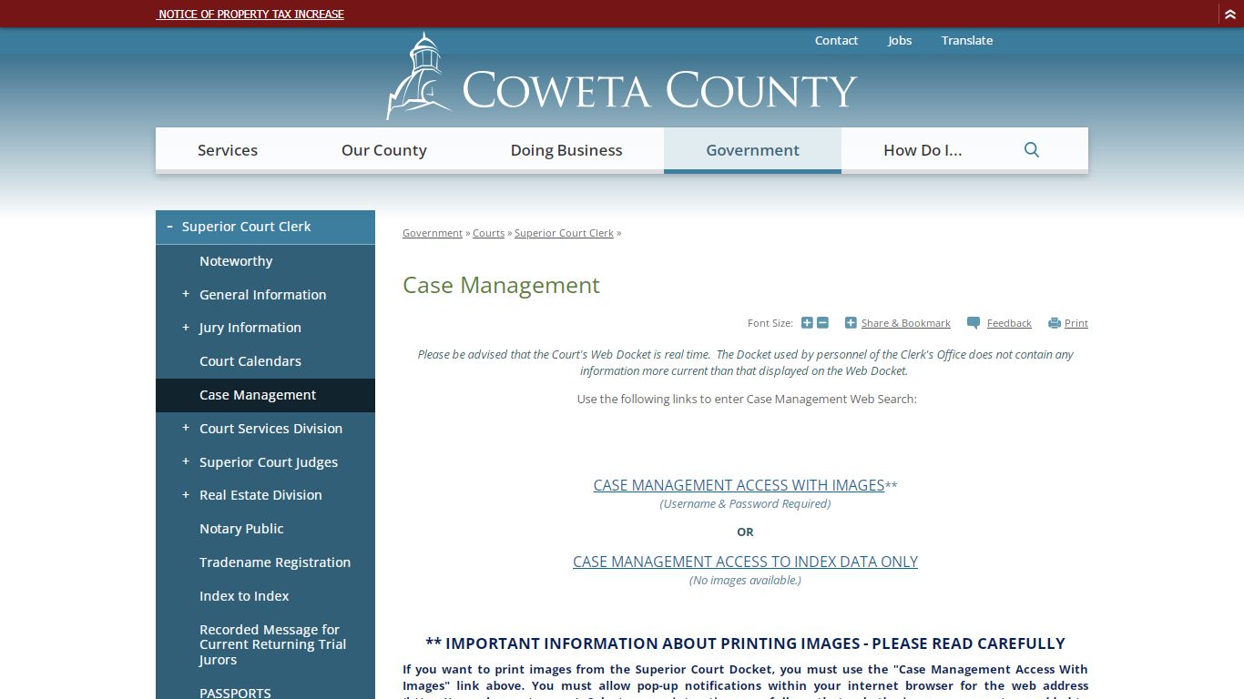Select Jury Information in the sidebar
This screenshot has width=1244, height=699.
pos(250,328)
